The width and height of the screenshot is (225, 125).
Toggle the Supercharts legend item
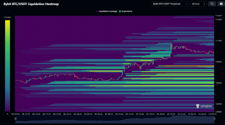click(x=125, y=11)
